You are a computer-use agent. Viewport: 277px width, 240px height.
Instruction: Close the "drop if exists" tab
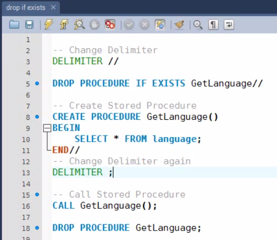(x=53, y=7)
